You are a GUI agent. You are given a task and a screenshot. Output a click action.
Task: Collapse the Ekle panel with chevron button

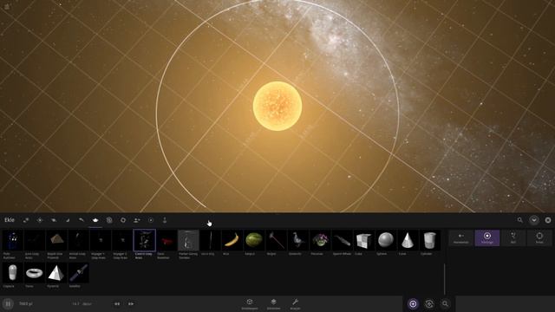(x=534, y=220)
